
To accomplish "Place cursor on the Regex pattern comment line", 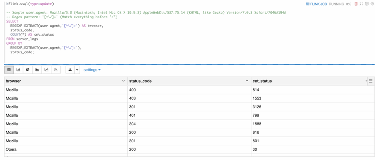I will tap(62, 17).
